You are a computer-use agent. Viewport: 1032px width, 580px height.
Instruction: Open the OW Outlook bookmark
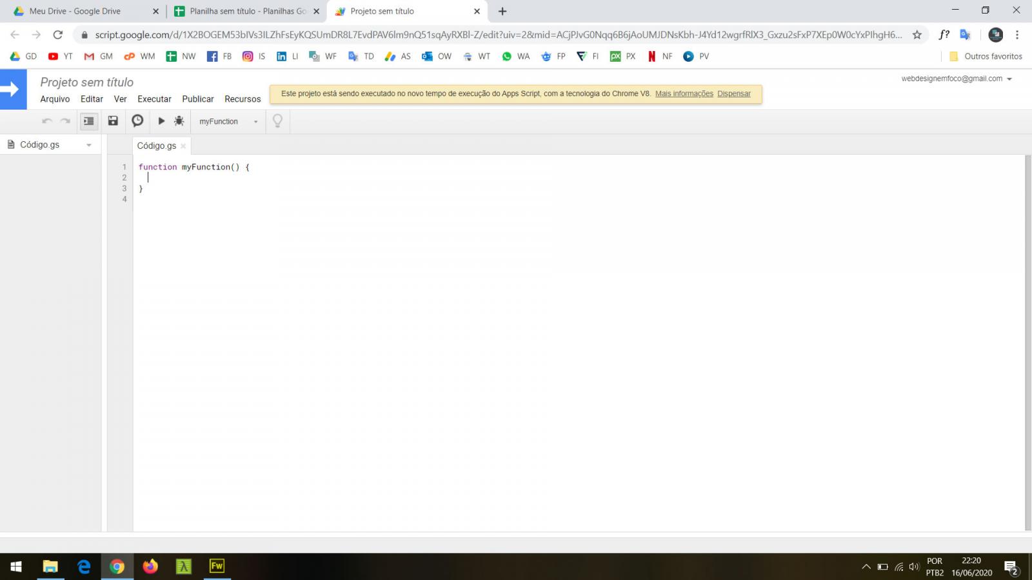pyautogui.click(x=437, y=56)
